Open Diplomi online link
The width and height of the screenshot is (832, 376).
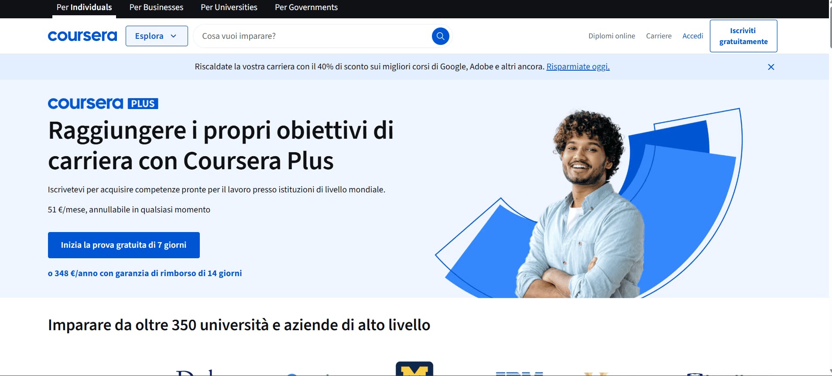612,36
